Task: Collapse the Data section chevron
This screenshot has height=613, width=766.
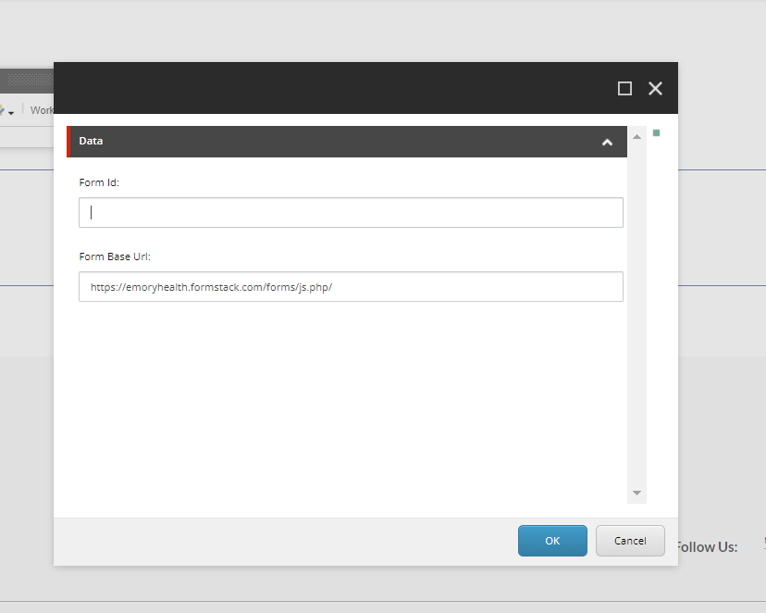Action: (607, 143)
